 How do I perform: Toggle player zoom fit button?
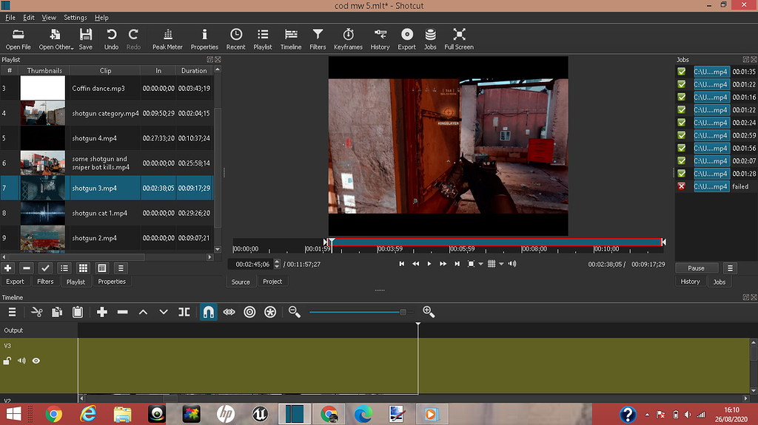(x=471, y=264)
